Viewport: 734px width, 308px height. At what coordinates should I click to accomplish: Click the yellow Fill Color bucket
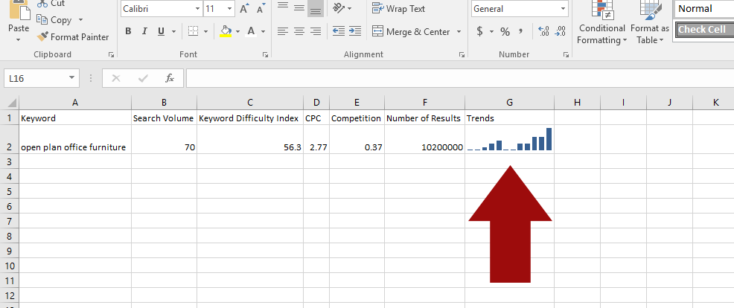(x=226, y=31)
